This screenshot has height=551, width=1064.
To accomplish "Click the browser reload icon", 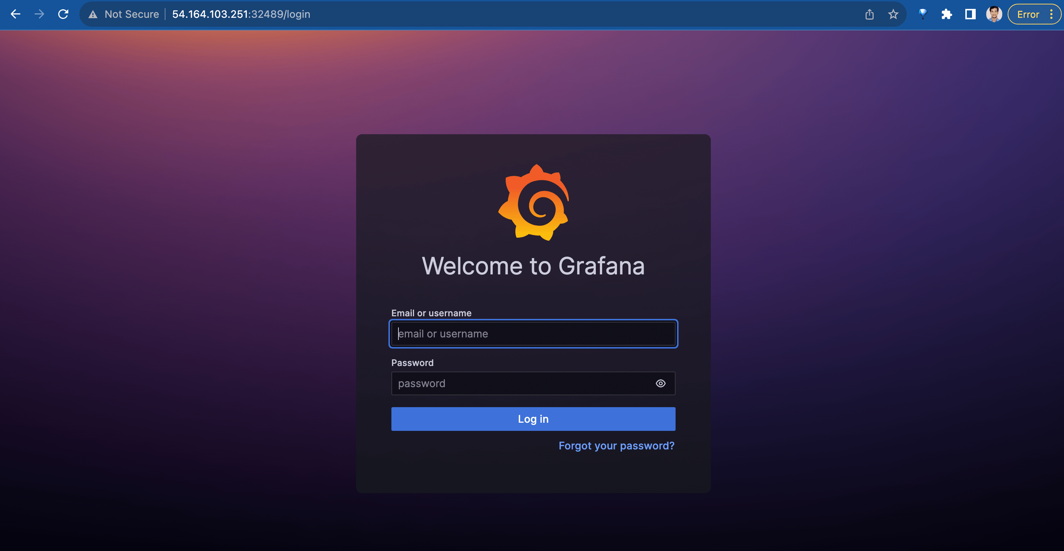I will [x=63, y=14].
